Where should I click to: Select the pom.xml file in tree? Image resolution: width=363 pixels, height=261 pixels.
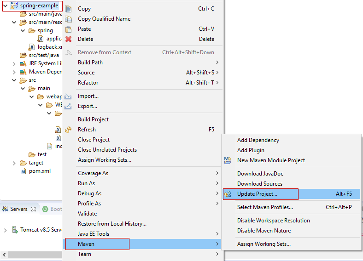click(x=40, y=171)
